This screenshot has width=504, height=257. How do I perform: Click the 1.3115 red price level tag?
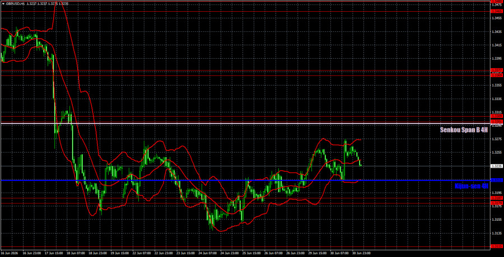coord(497,246)
